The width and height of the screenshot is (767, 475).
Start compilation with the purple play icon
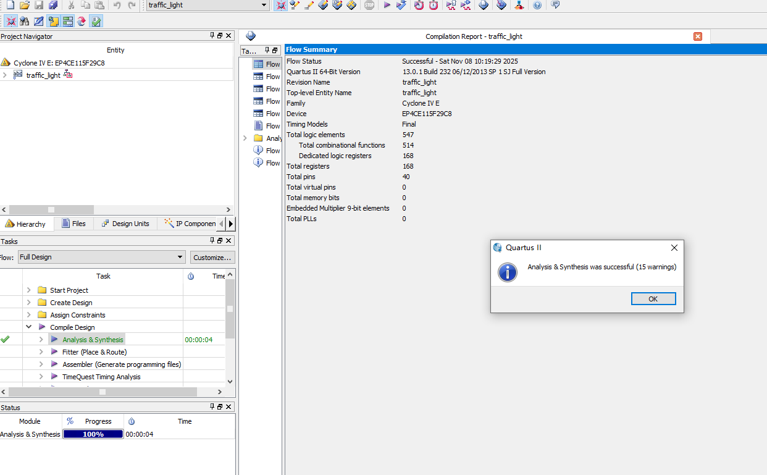pos(387,5)
